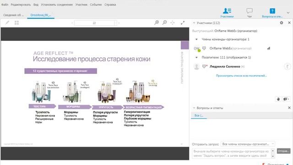Click the 12 существенных признаков старения banner
The width and height of the screenshot is (293, 165).
coord(60,71)
